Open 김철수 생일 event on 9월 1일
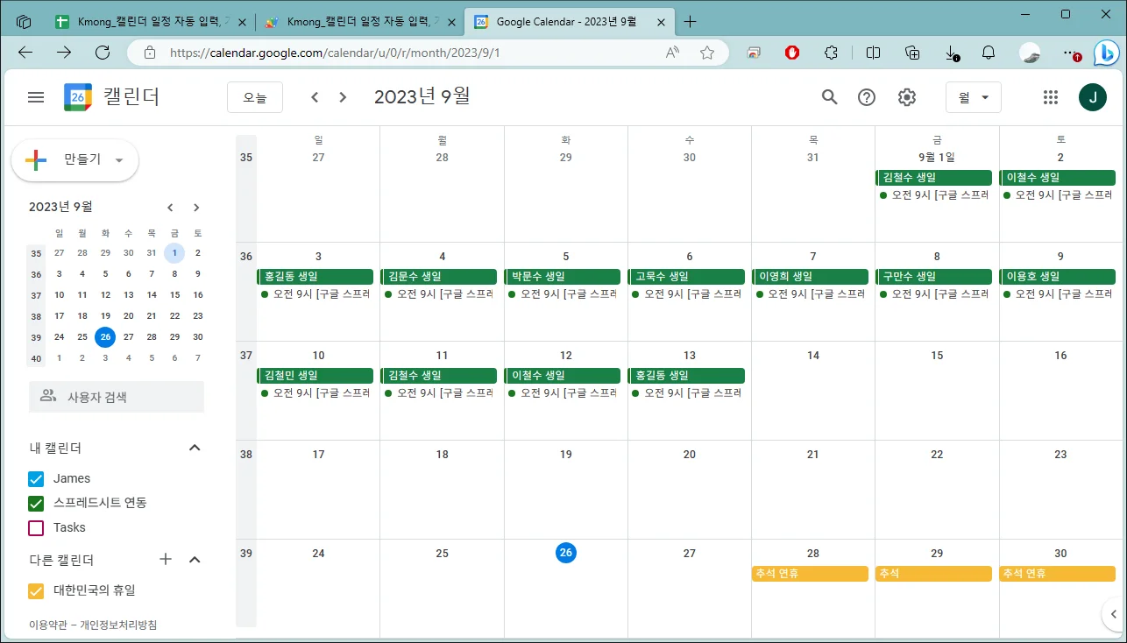Screen dimensions: 1127x643 point(934,177)
